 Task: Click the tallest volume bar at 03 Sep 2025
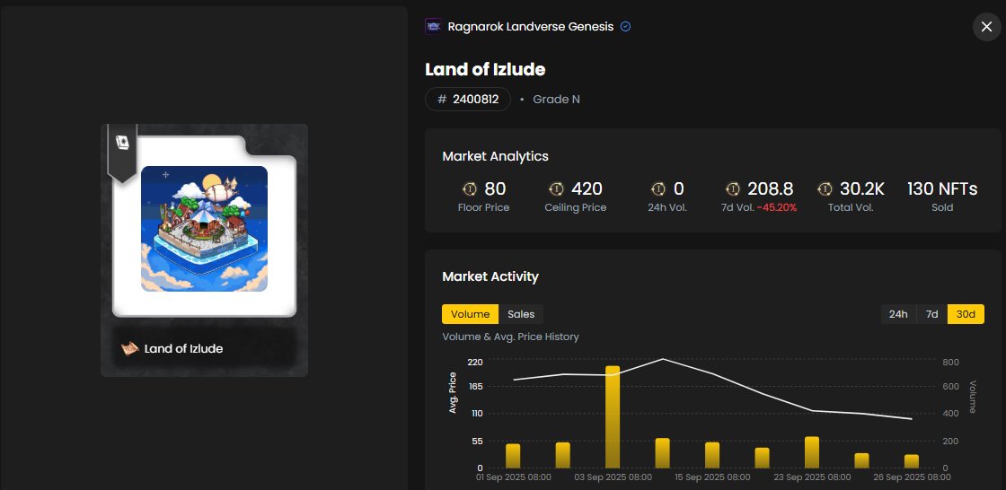point(613,417)
